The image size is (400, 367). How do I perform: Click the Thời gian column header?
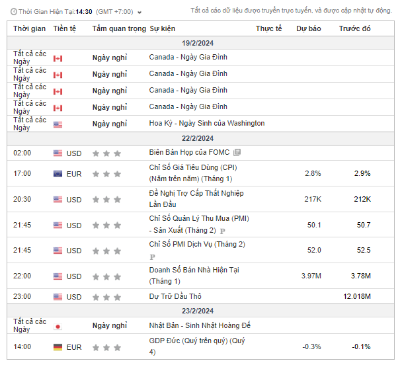pyautogui.click(x=29, y=29)
